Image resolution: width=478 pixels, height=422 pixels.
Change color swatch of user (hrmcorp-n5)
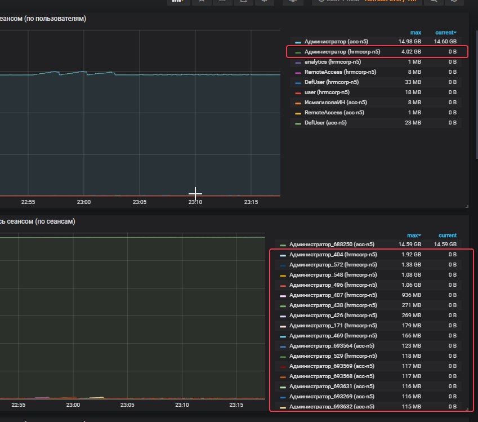coord(298,93)
